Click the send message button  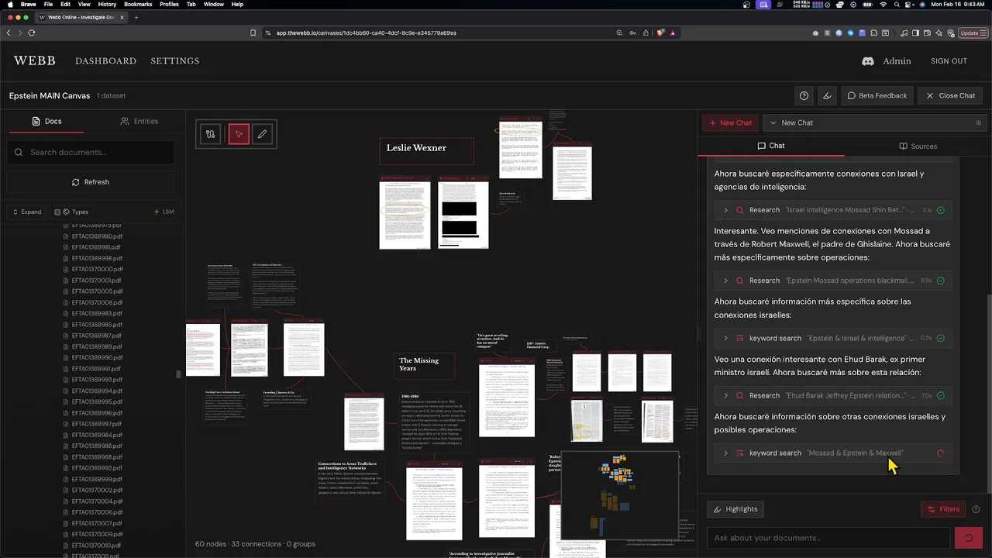[967, 537]
